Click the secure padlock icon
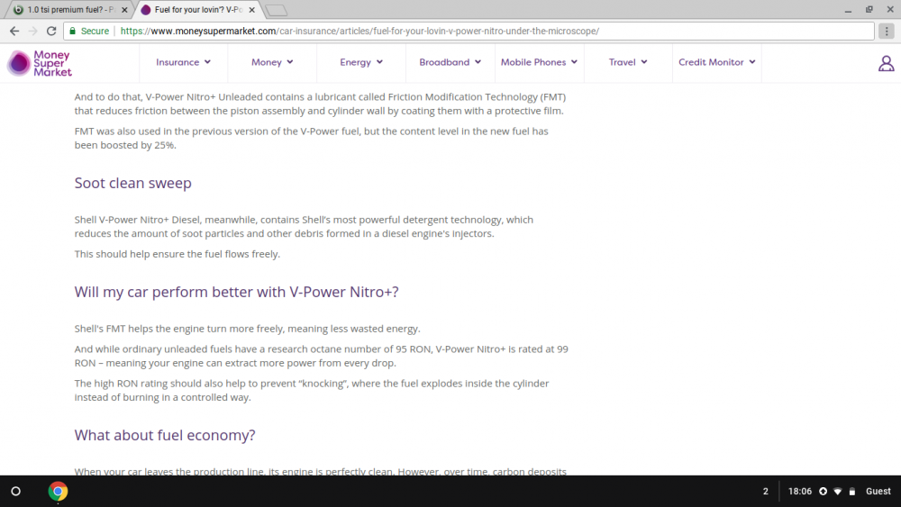Image resolution: width=901 pixels, height=507 pixels. coord(72,31)
